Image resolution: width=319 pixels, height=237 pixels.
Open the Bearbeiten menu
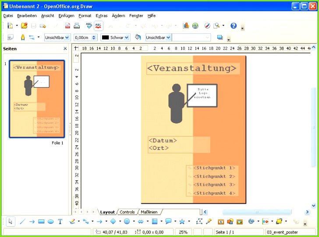click(27, 16)
